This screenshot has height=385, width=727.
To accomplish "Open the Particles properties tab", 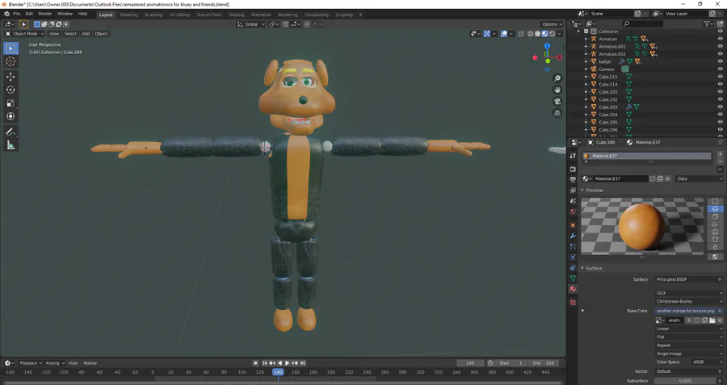I will pos(573,246).
